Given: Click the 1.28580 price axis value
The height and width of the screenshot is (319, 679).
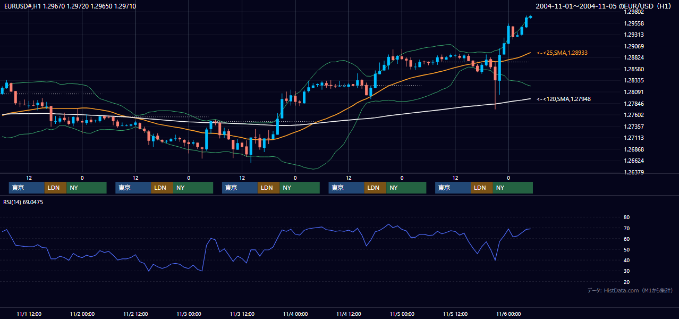Looking at the screenshot, I should pyautogui.click(x=634, y=69).
